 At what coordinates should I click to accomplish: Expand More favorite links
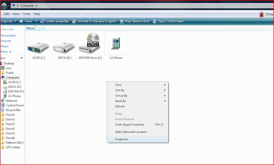point(6,51)
